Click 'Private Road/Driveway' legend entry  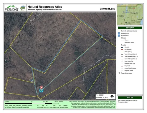130,68
